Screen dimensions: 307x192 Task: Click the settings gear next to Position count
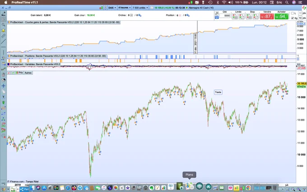point(188,15)
